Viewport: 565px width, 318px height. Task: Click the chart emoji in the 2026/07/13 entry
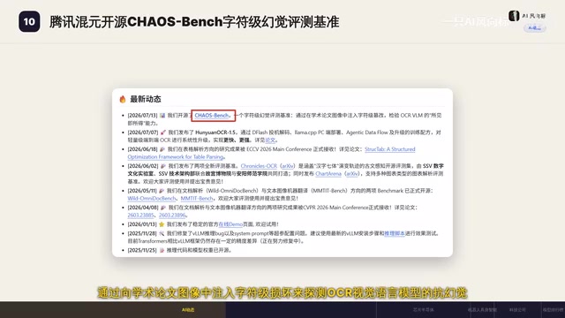click(162, 116)
